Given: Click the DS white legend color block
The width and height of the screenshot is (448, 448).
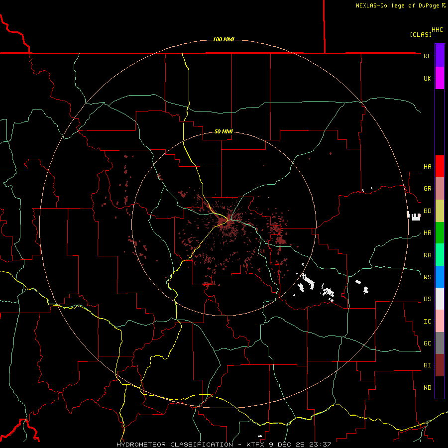Looking at the screenshot, I should [x=440, y=299].
